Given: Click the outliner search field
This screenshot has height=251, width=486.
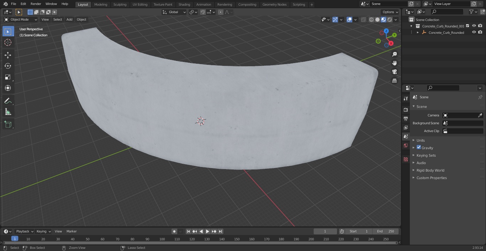Looking at the screenshot, I should coord(447,12).
